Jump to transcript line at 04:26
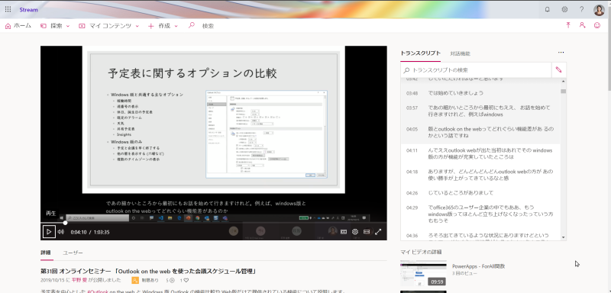Screen dimensions: 611x293 tap(480, 192)
